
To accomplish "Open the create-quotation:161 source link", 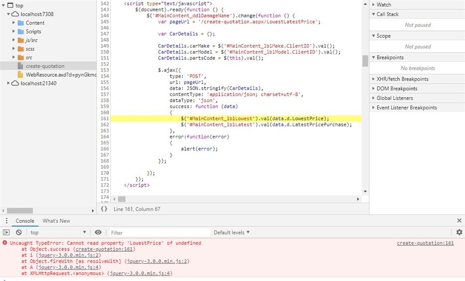I will coord(425,243).
